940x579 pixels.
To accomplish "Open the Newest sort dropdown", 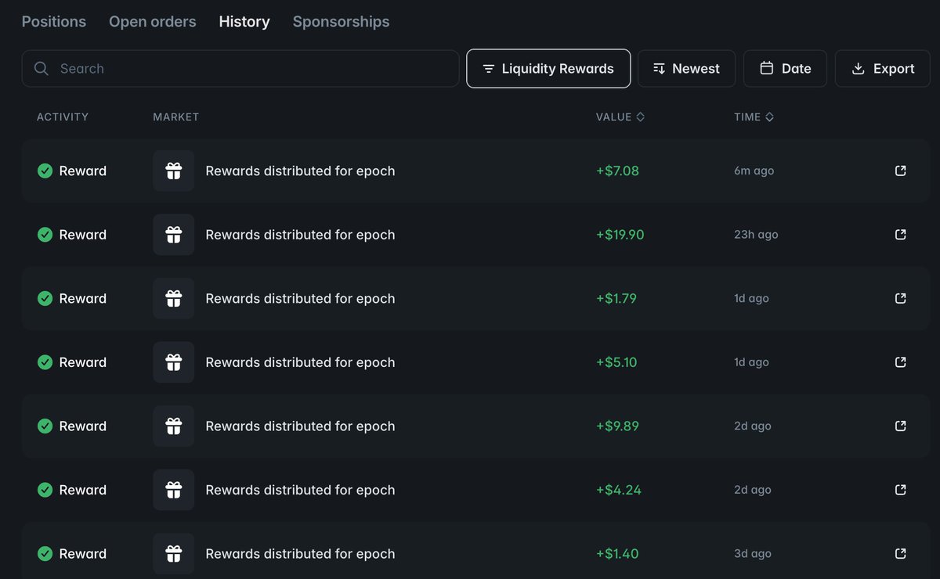I will [x=686, y=69].
